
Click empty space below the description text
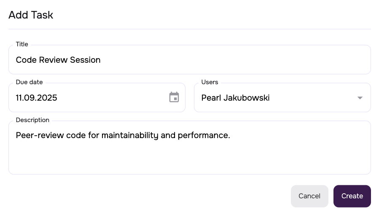pos(190,160)
